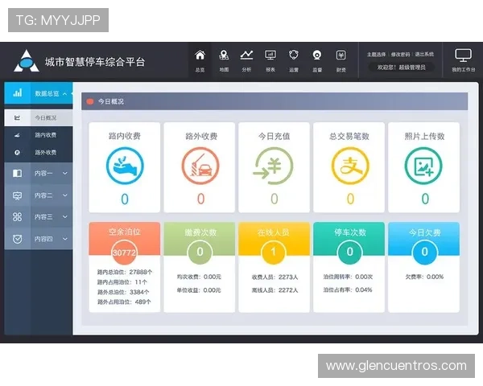Click the 总交易笔数 Alipay-style icon
Viewport: 483px width, 386px height.
coord(350,166)
